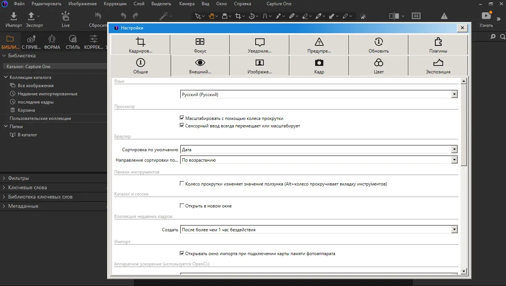The image size is (506, 286).
Task: Open the Library tool tab icon
Action: (x=10, y=39)
